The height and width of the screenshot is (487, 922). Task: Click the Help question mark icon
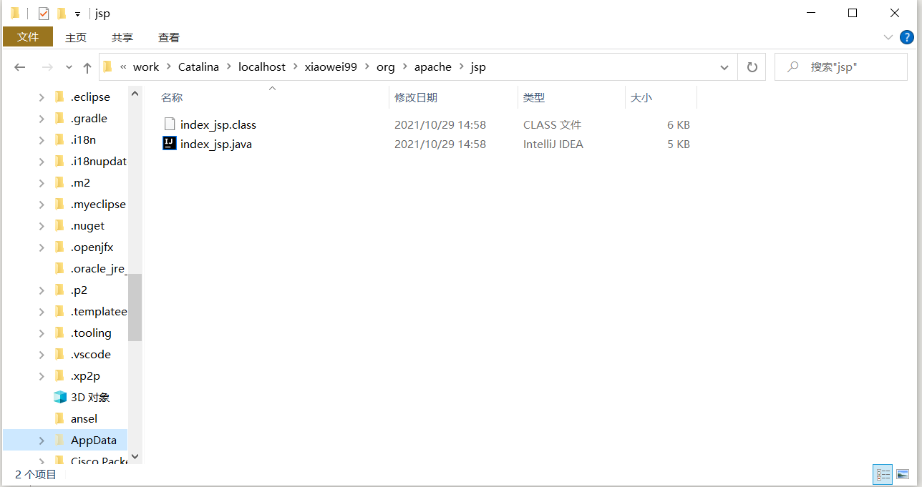click(x=906, y=37)
